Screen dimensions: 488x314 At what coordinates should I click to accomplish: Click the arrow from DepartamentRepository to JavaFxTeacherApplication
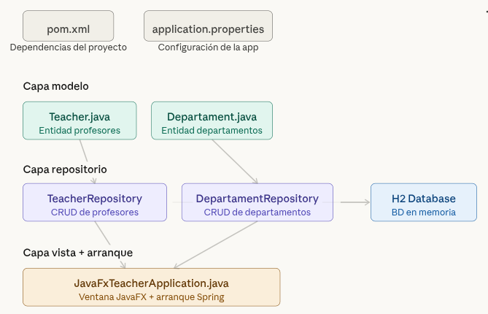pos(215,245)
